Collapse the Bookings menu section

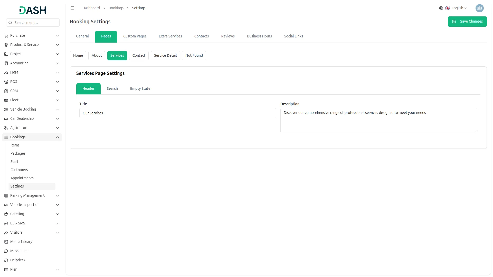coord(58,137)
